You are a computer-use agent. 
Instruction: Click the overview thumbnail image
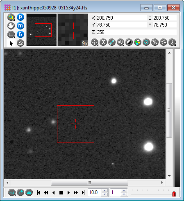(41, 30)
